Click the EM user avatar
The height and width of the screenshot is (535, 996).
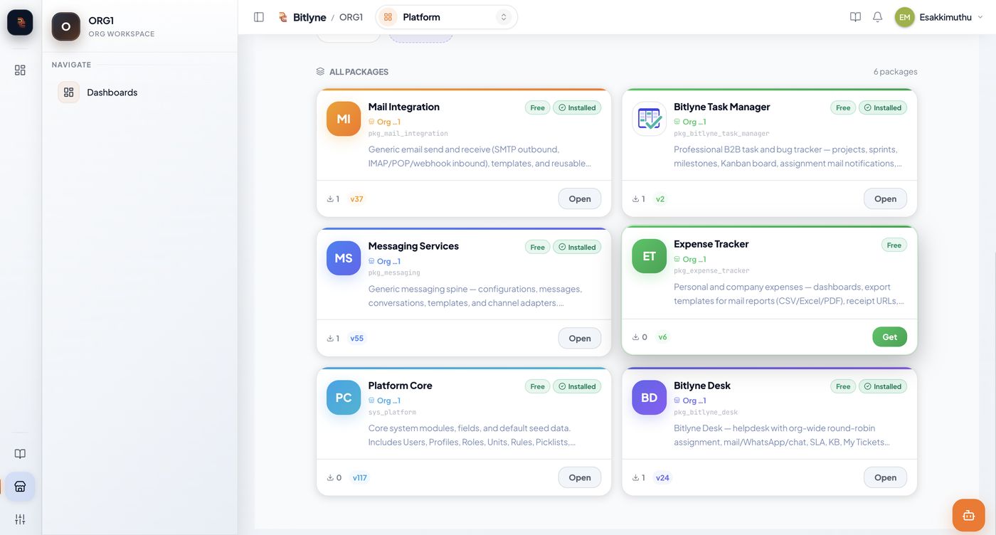click(x=904, y=17)
